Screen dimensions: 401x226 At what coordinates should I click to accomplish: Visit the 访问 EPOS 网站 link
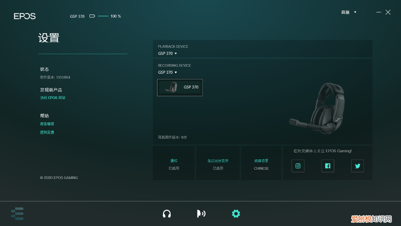coord(53,97)
